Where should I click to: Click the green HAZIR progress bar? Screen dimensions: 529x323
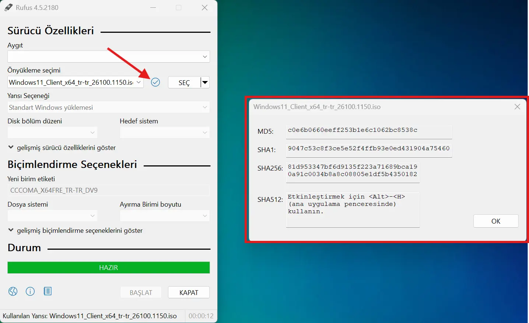(109, 268)
